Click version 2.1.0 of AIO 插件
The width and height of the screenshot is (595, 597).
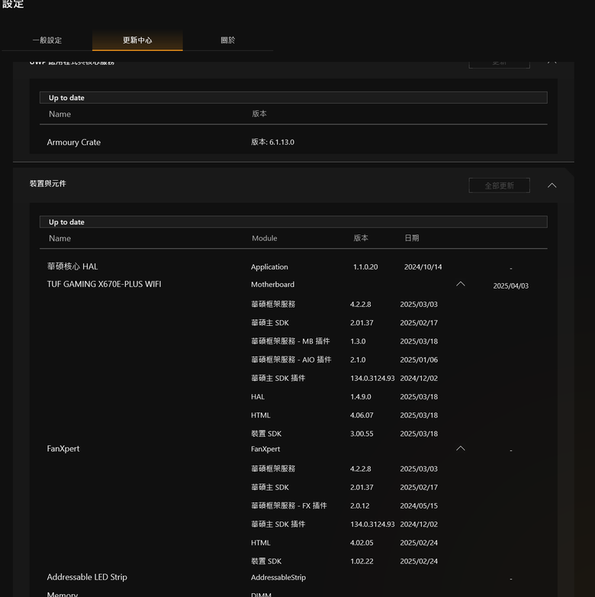pyautogui.click(x=358, y=360)
